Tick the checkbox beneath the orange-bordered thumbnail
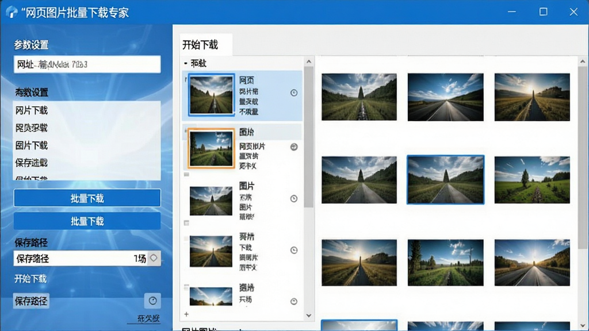589x331 pixels. [x=186, y=175]
